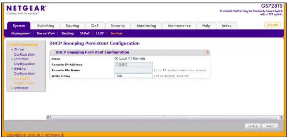Click the horizontal scrollbar right arrow
Screen dimensions: 287x137
[x=282, y=117]
